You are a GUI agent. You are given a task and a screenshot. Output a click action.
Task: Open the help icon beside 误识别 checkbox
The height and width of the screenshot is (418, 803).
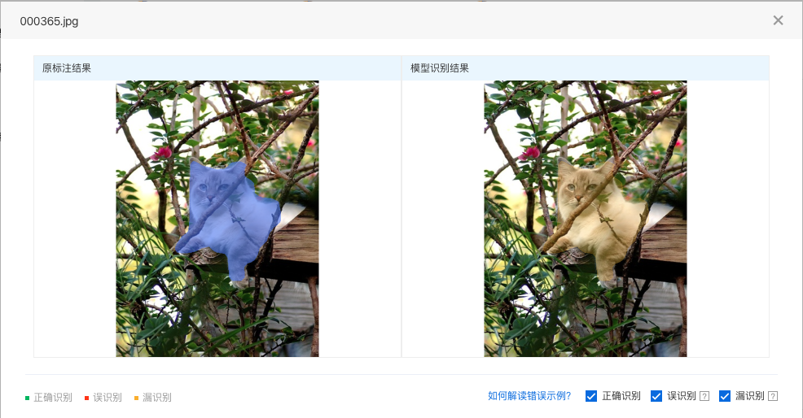[x=704, y=396]
